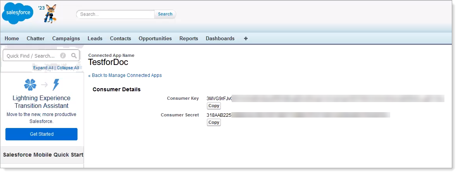Click the Consumer Secret label

click(180, 115)
